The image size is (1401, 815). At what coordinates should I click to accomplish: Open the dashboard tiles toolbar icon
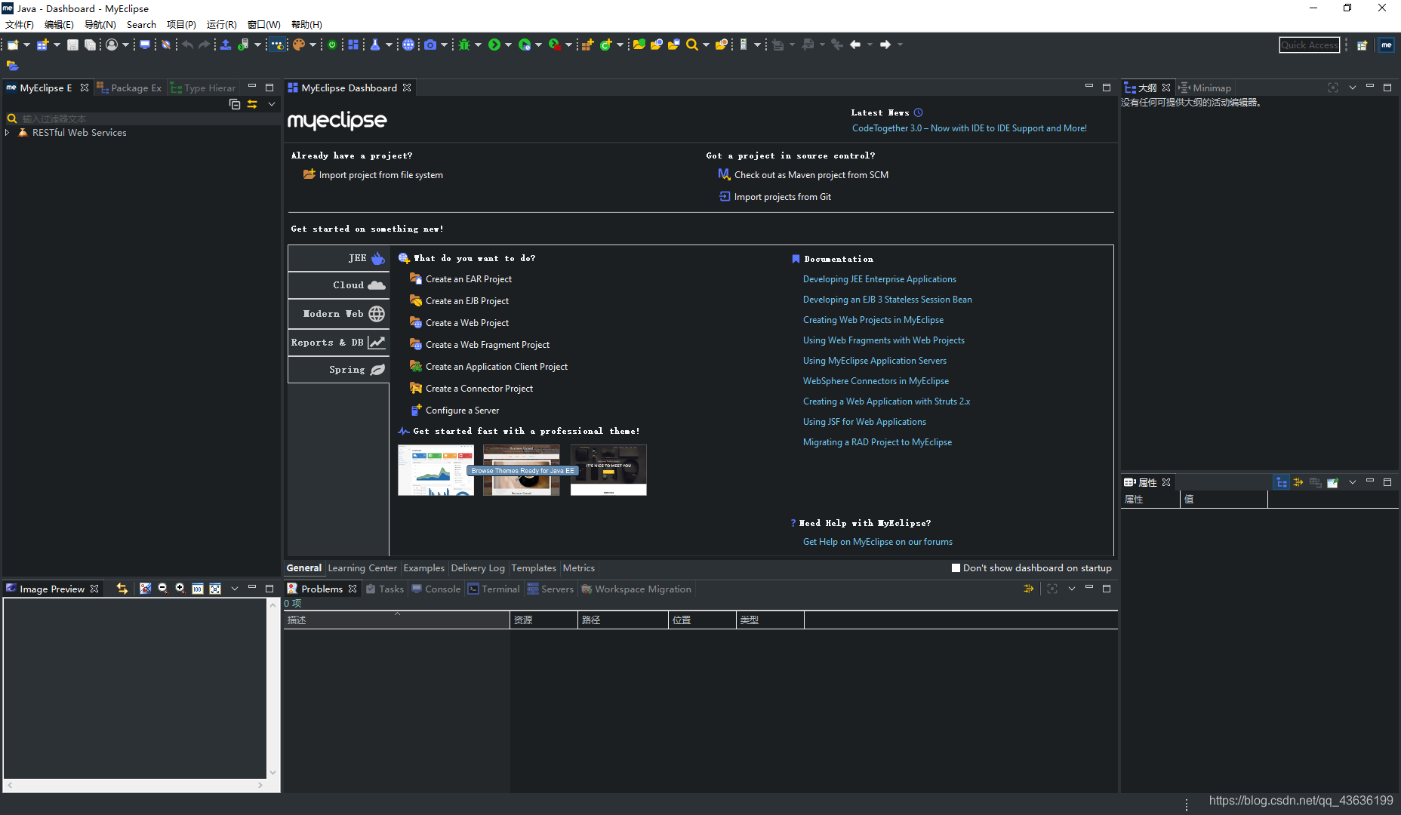pos(353,45)
